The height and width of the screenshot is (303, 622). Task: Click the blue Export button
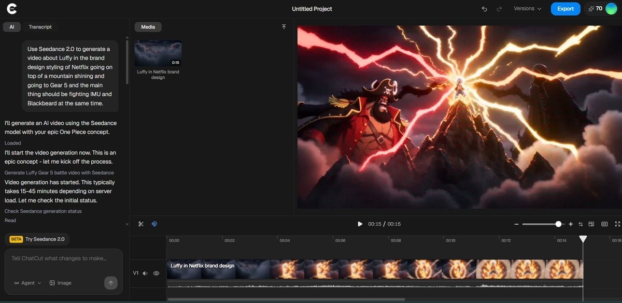tap(566, 9)
